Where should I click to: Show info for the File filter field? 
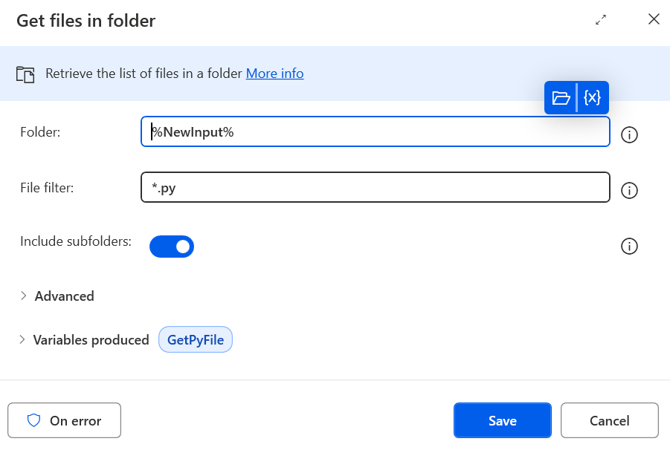629,190
